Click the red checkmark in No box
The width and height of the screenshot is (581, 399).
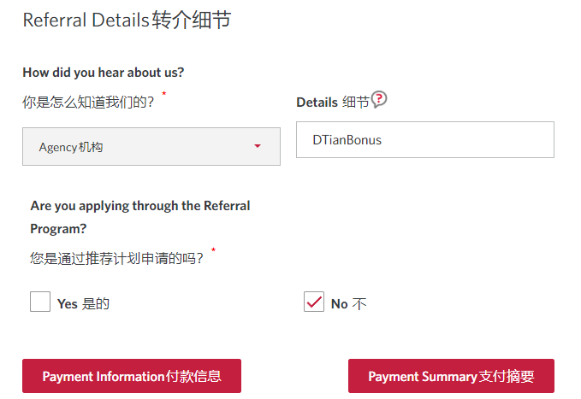coord(314,302)
